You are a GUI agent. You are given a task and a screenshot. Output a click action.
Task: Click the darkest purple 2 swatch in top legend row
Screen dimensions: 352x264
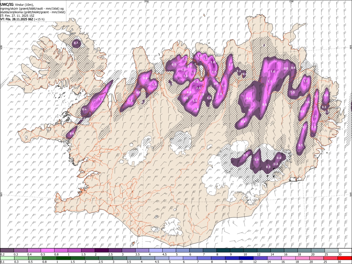tap(101, 250)
